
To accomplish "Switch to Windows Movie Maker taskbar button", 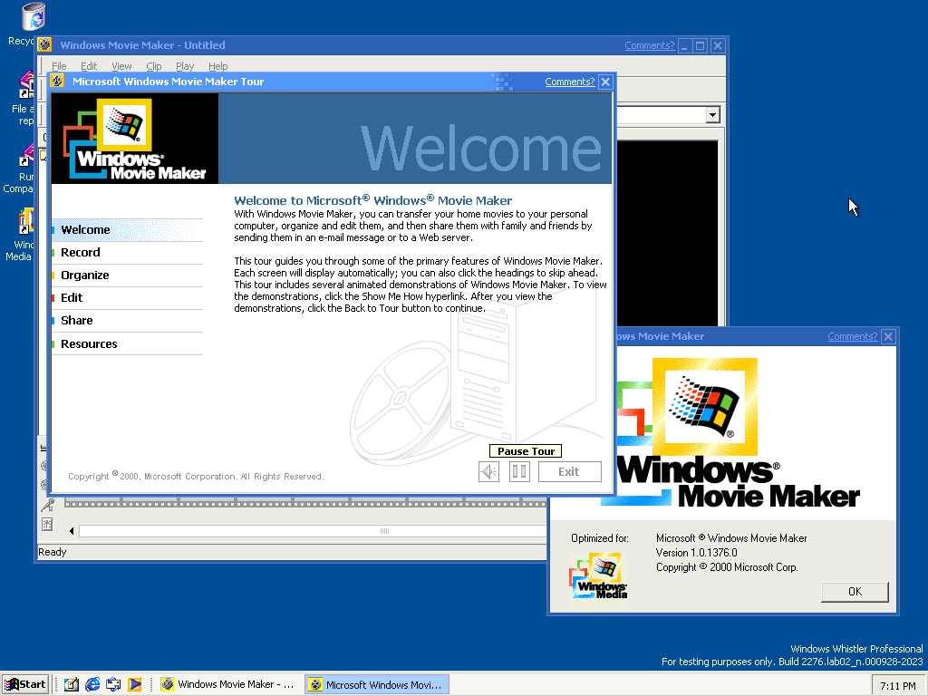I will coord(229,684).
